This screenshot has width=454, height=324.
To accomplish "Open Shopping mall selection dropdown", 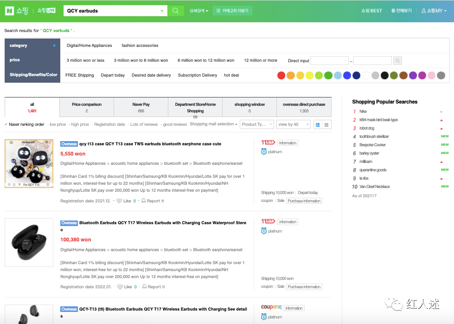I will tap(213, 124).
